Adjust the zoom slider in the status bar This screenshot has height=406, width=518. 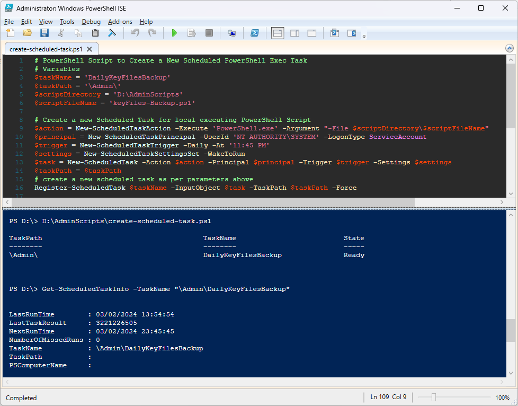point(434,397)
